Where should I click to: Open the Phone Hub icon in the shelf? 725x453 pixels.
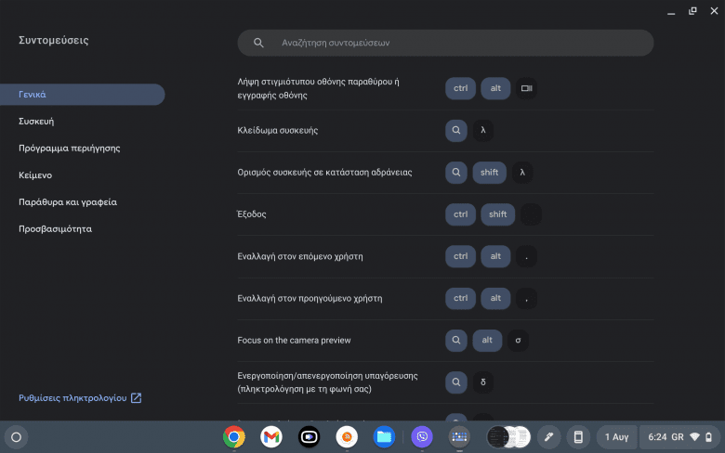click(x=578, y=437)
